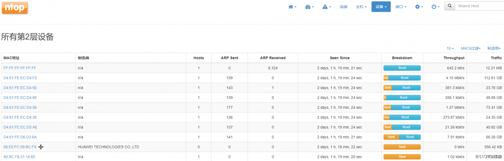Open the 设备 menu
The image size is (504, 161).
pos(381,7)
